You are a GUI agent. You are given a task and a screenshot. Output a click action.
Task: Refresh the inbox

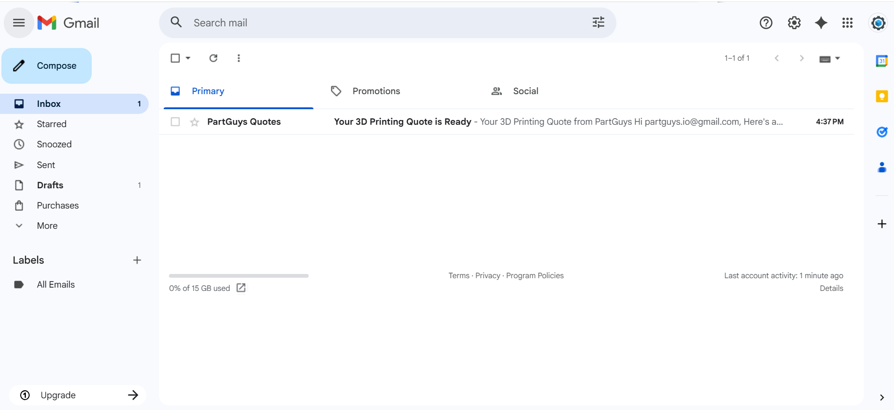(213, 58)
